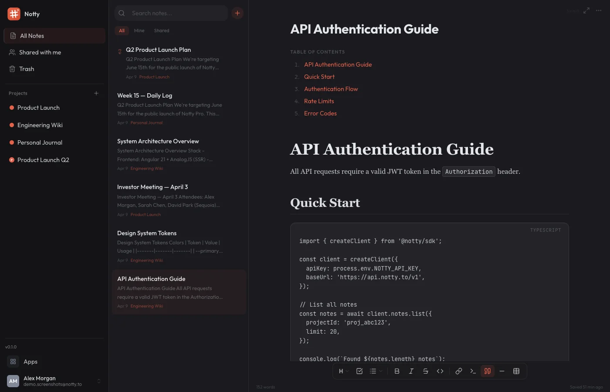Click the AM user avatar
The width and height of the screenshot is (610, 392).
coord(13,381)
